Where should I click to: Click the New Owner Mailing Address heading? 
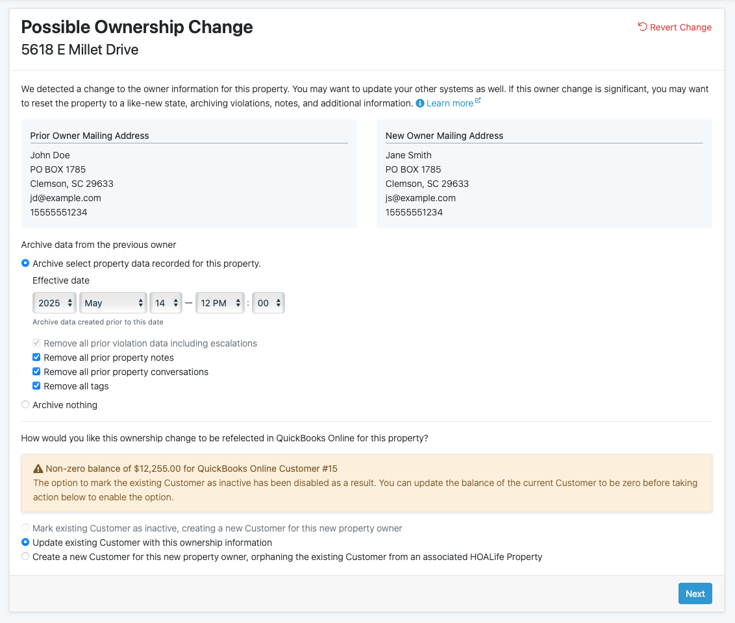click(x=444, y=136)
